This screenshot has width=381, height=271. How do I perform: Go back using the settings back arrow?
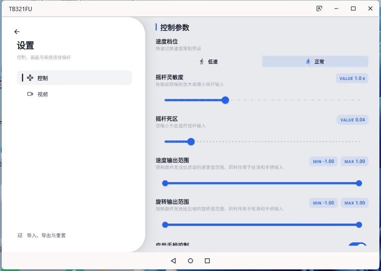pyautogui.click(x=17, y=31)
